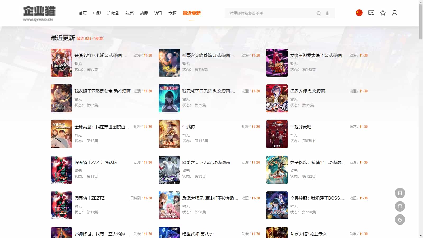Open 女魔王说我太强了 动态漫画 title link
423x238 pixels.
(316, 56)
